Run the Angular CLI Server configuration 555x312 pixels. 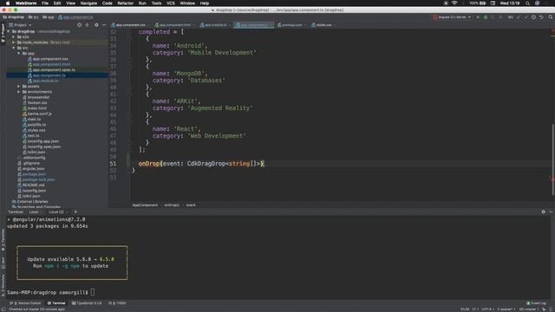(x=478, y=17)
